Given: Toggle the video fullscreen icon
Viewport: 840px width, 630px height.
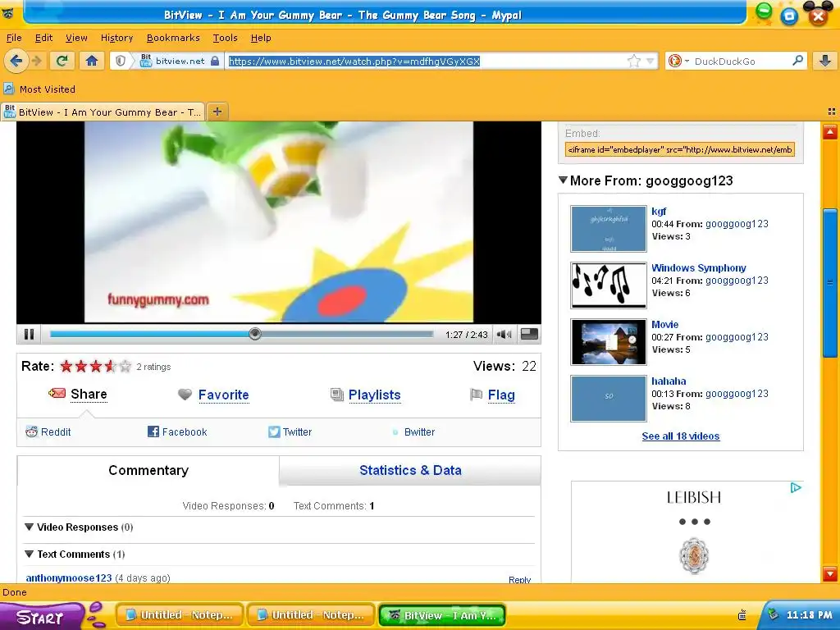Looking at the screenshot, I should [529, 334].
